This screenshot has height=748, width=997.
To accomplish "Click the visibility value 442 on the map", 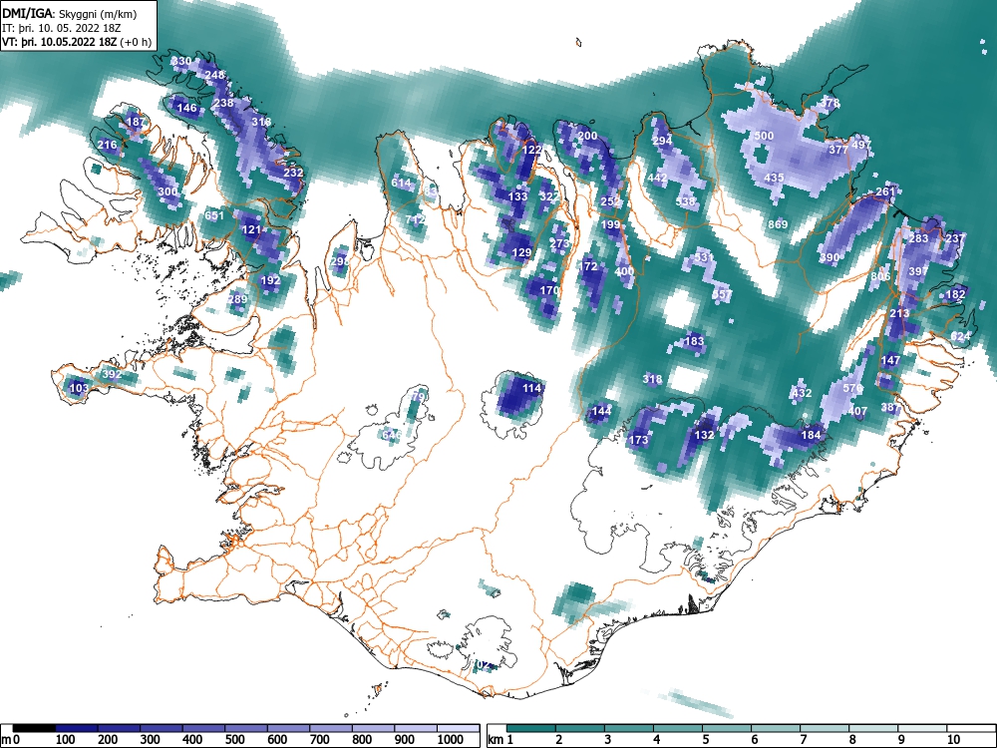I will [657, 178].
